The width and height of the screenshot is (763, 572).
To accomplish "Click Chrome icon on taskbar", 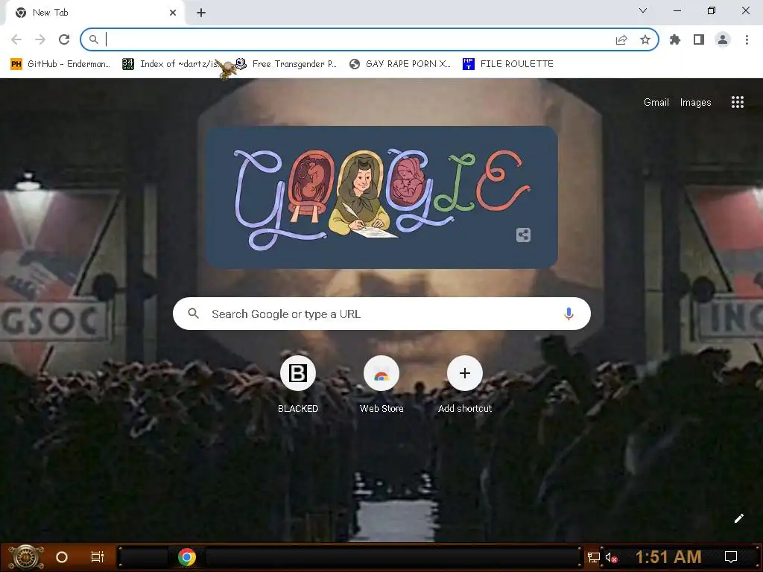I will pos(187,557).
